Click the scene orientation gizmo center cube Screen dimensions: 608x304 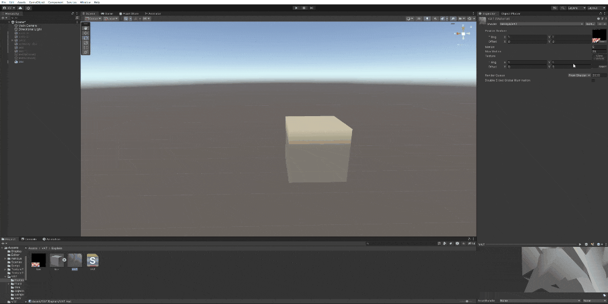coord(463,33)
